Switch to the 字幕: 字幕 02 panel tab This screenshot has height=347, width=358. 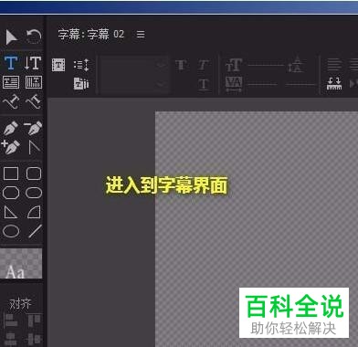pos(91,34)
